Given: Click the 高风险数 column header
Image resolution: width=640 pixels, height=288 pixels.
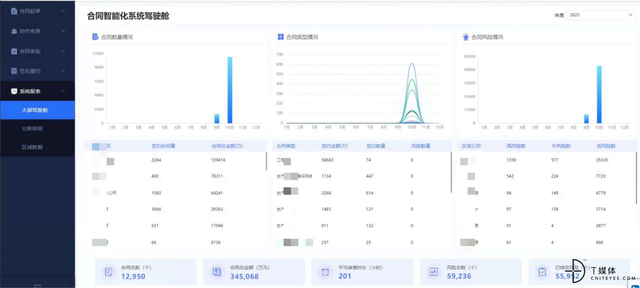Looking at the screenshot, I should coord(516,146).
